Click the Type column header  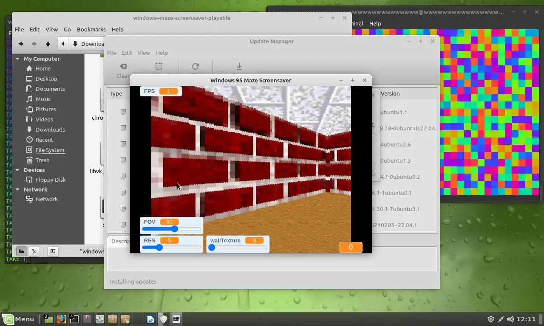pos(116,93)
